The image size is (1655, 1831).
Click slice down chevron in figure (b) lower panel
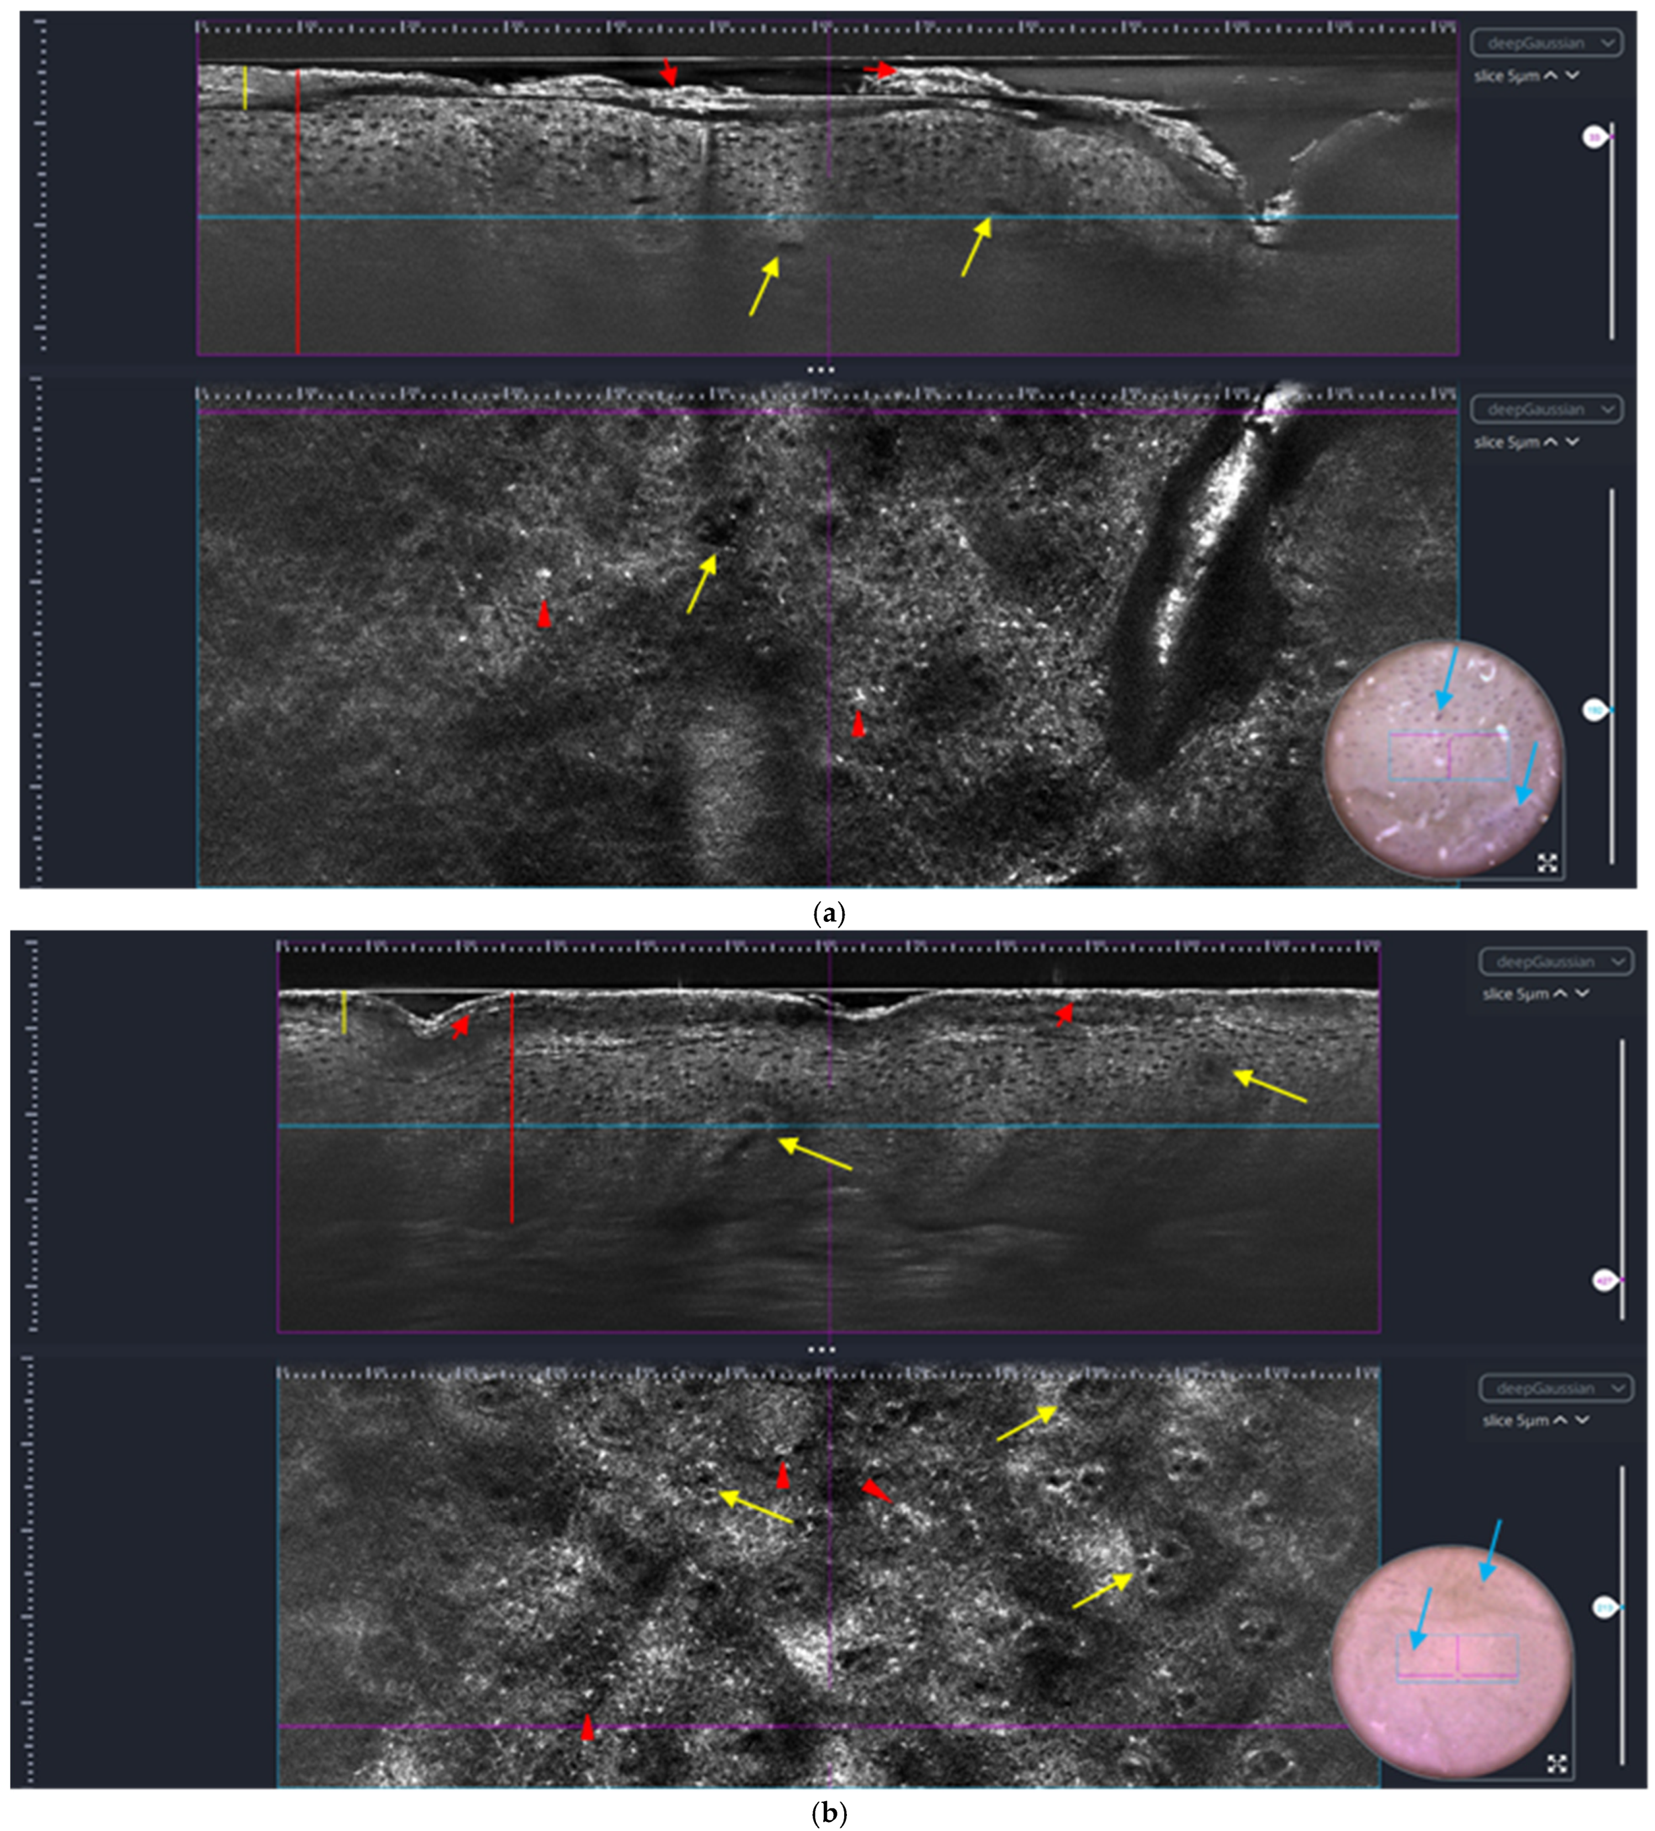[1582, 1421]
